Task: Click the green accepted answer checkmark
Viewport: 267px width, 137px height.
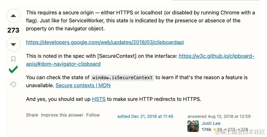Action: 13,69
